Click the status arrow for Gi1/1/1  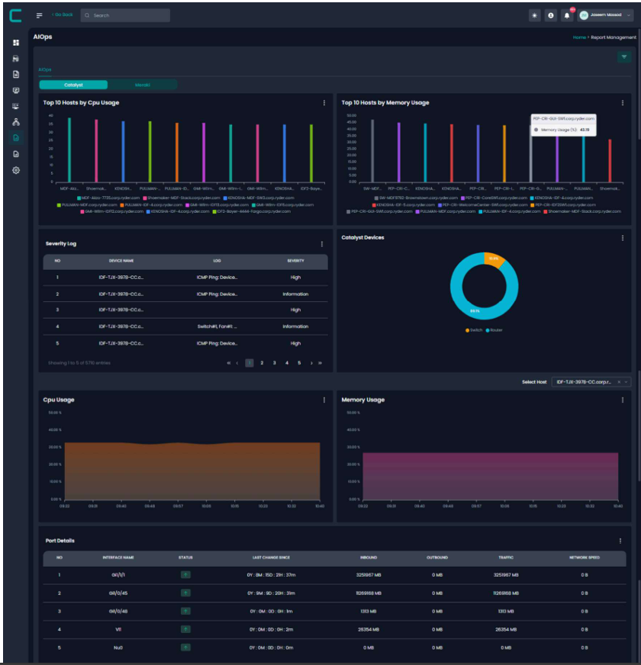pos(185,575)
